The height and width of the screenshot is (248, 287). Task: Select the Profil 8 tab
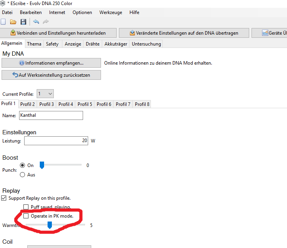[x=142, y=104]
